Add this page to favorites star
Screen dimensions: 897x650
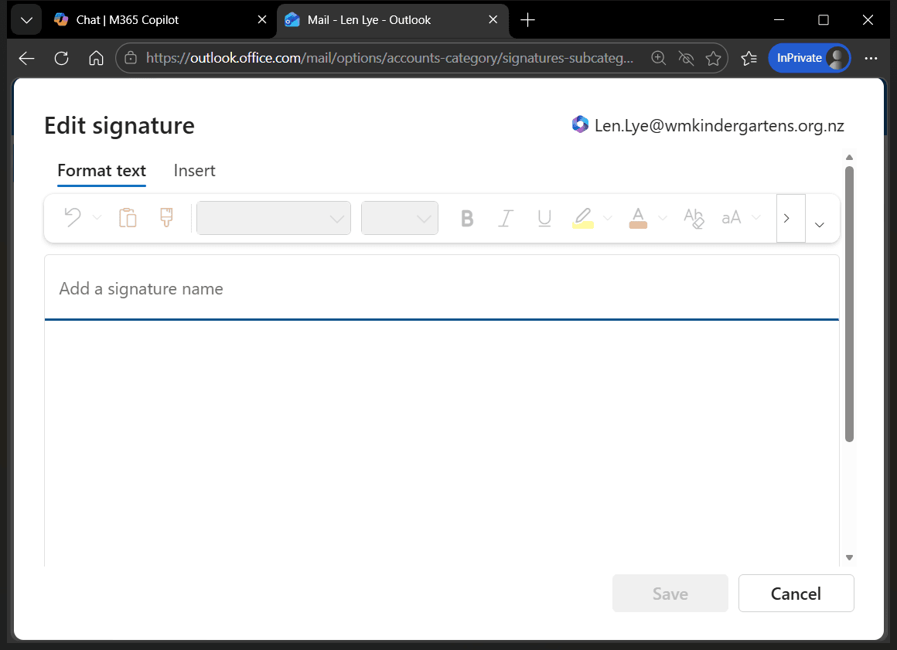714,58
